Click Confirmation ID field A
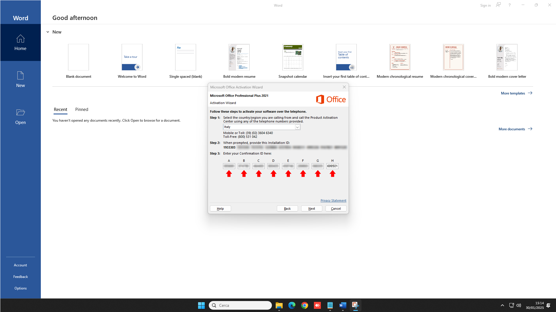Screen dimensions: 556x312 click(229, 166)
